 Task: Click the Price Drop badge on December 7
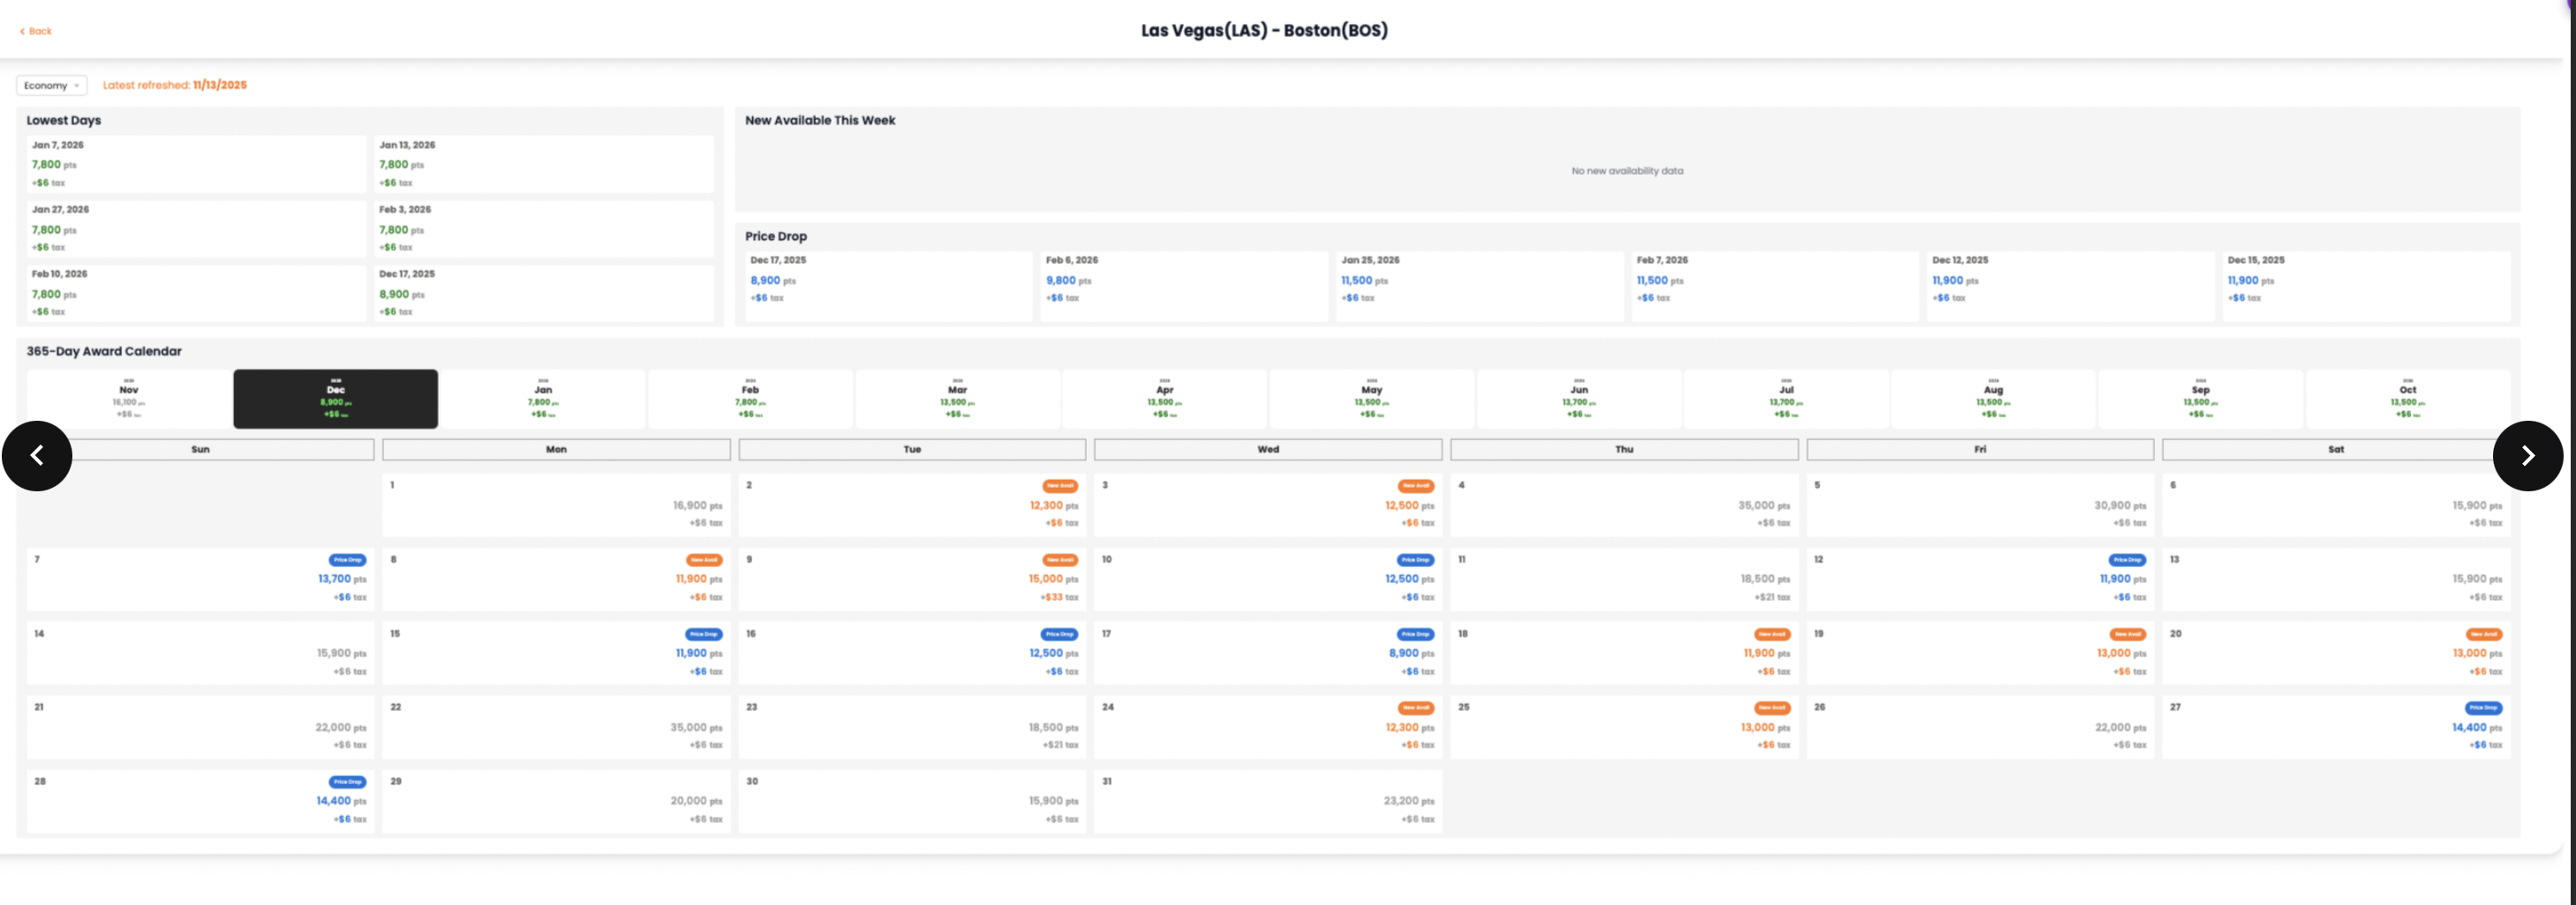pos(347,560)
